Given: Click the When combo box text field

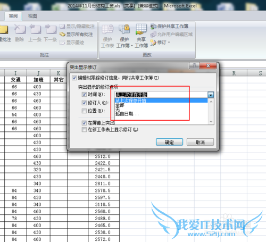Looking at the screenshot, I should (161, 95).
